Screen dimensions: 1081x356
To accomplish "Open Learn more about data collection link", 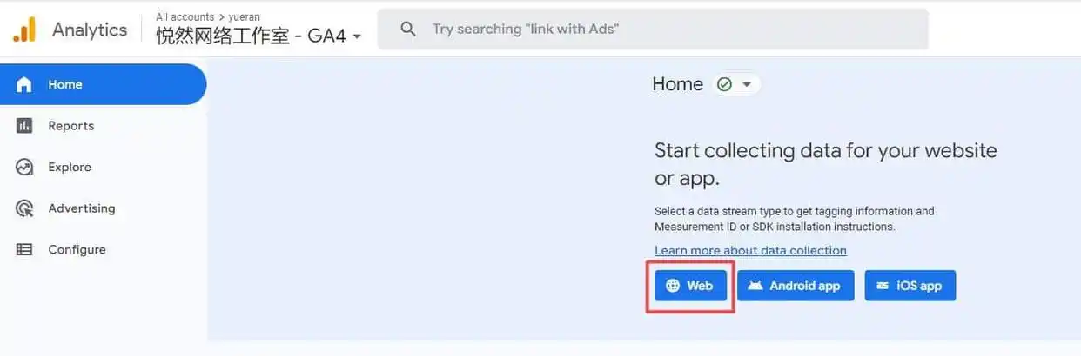I will tap(750, 250).
